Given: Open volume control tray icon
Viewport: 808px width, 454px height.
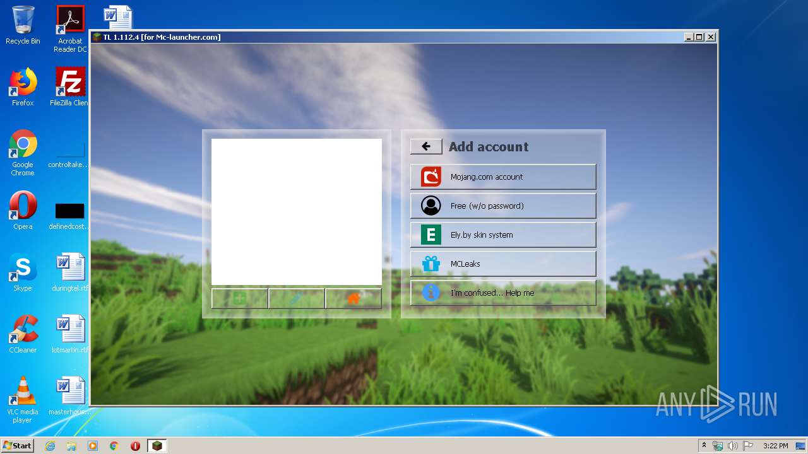Looking at the screenshot, I should (732, 446).
